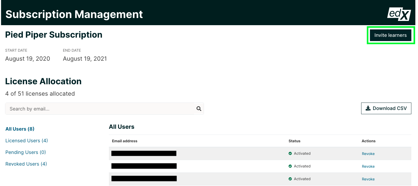418x186 pixels.
Task: Click the download icon in Download CSV
Action: (368, 108)
